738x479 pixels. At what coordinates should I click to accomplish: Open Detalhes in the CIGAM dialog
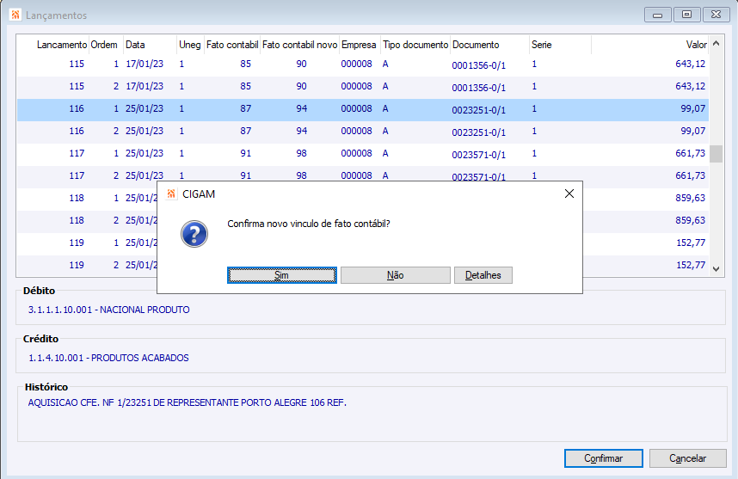[x=483, y=275]
